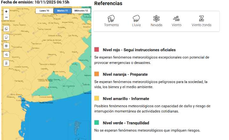Viewport: 229px width, 140px height.
Task: Click Carlos Tejedor label on map
Action: click(19, 25)
